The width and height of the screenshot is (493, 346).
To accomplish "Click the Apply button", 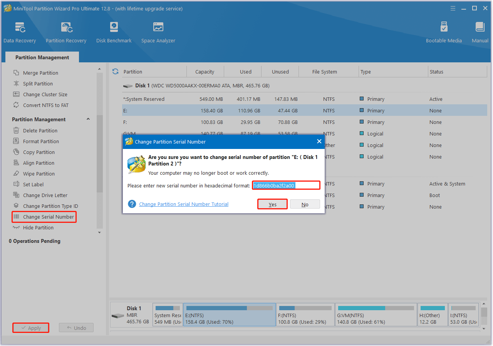I will 31,328.
